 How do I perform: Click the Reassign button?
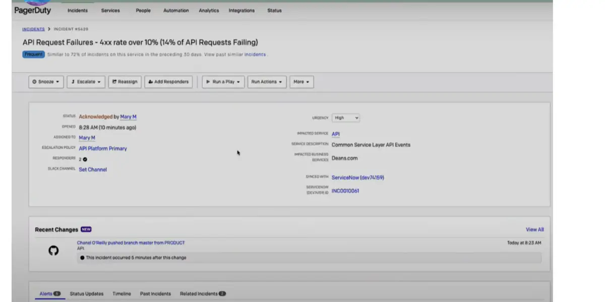click(x=125, y=82)
